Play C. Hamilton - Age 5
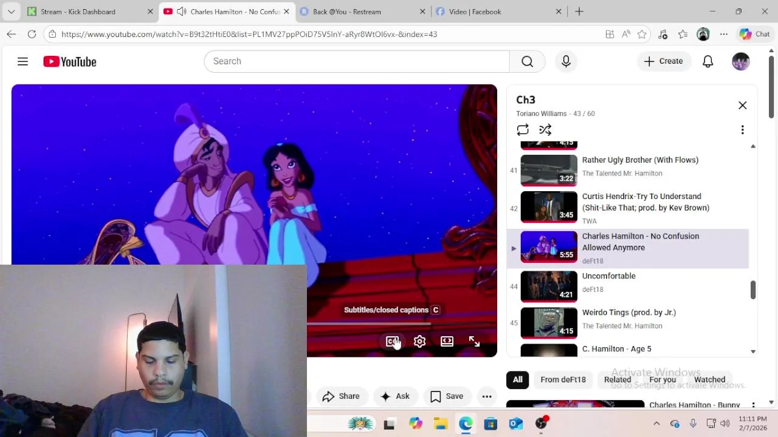778x437 pixels. [x=616, y=349]
